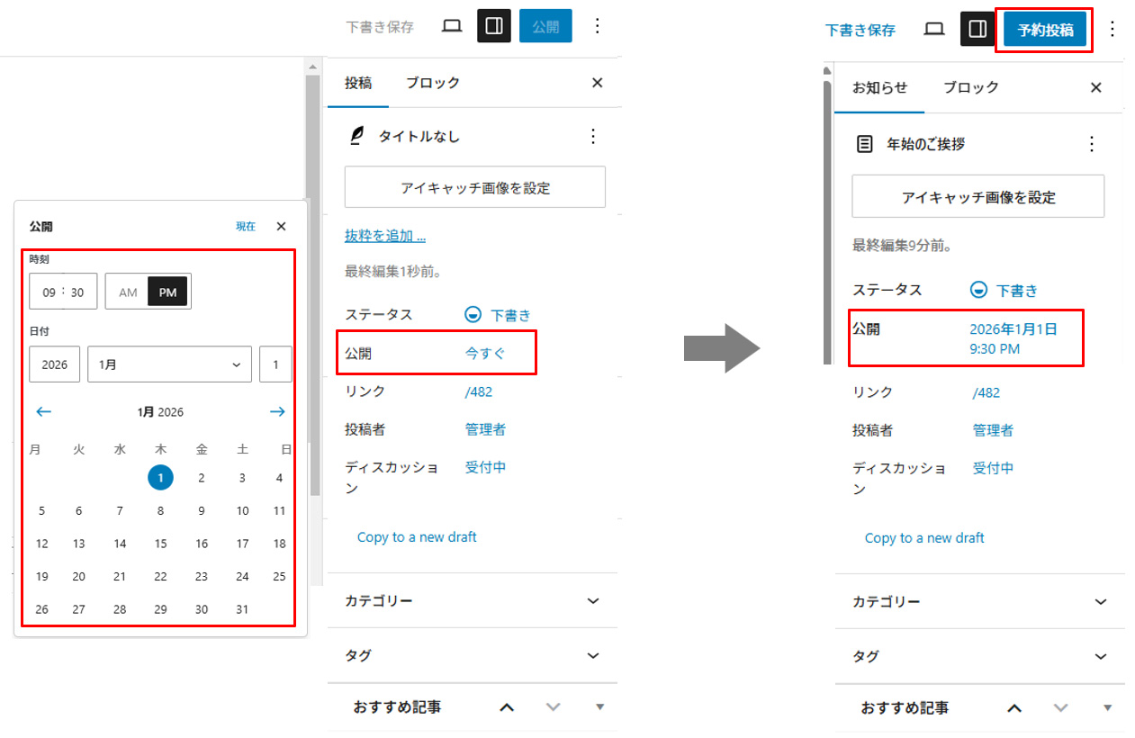Click 今すぐ next to 公開
The image size is (1135, 738).
(486, 354)
